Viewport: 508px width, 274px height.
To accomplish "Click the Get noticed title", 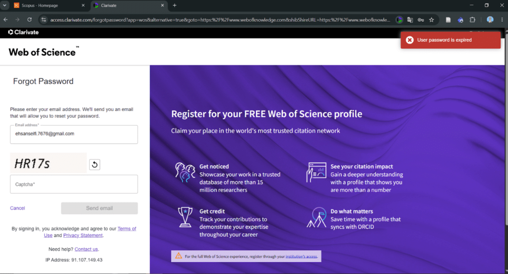I will [214, 166].
